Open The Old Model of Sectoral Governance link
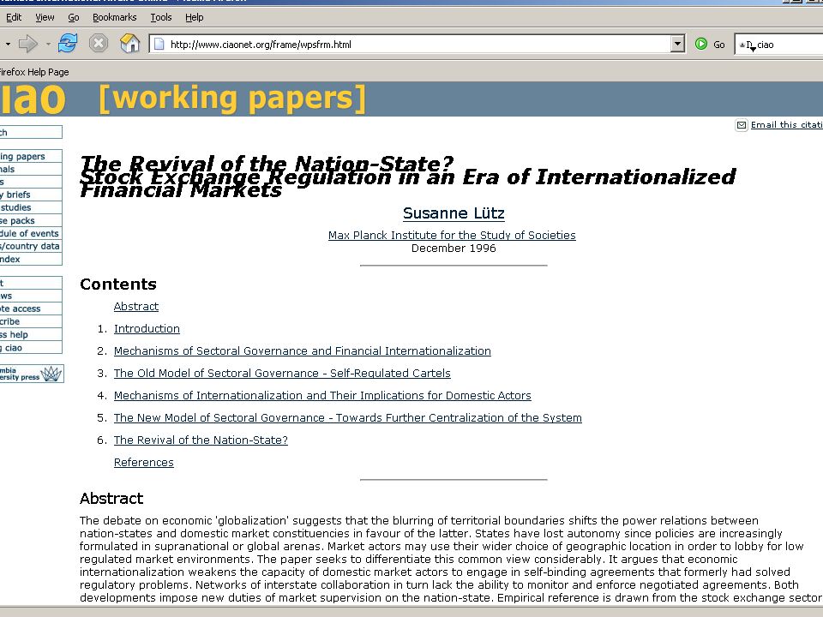This screenshot has width=823, height=617. [x=282, y=373]
